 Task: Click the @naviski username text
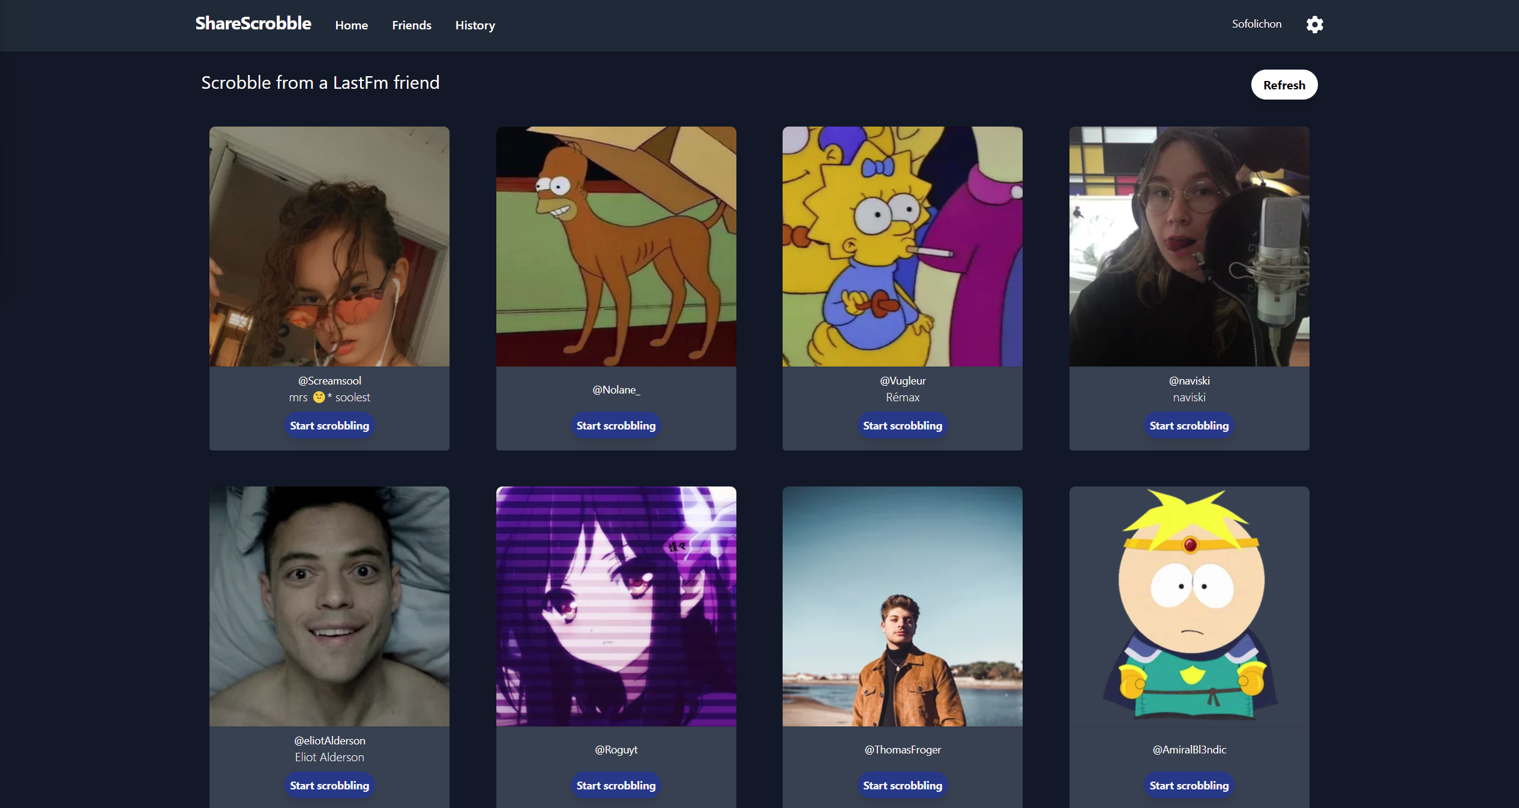point(1190,381)
